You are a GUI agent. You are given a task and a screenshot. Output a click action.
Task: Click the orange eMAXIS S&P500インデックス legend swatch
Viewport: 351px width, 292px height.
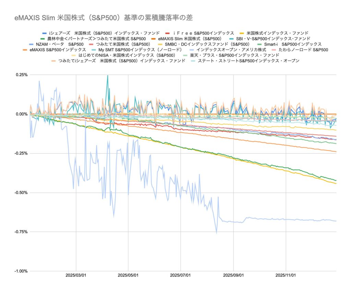25,50
